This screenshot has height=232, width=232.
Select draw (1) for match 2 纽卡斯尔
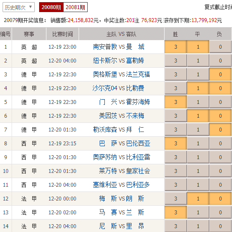(x=198, y=61)
